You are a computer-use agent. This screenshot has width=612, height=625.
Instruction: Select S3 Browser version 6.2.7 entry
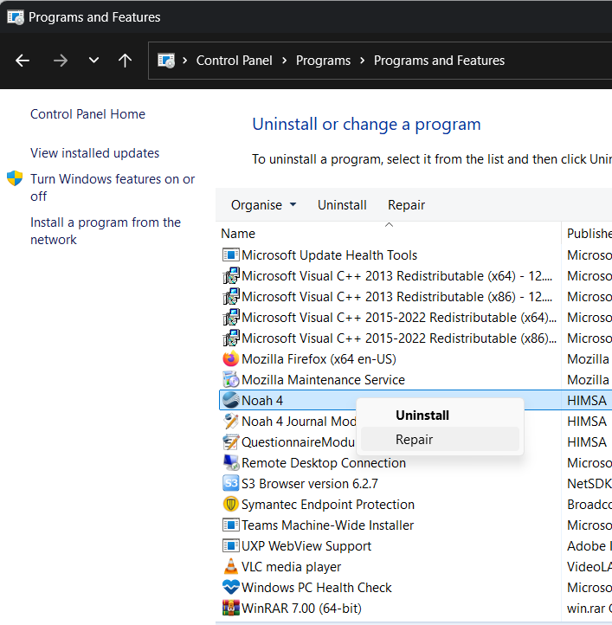click(x=309, y=484)
